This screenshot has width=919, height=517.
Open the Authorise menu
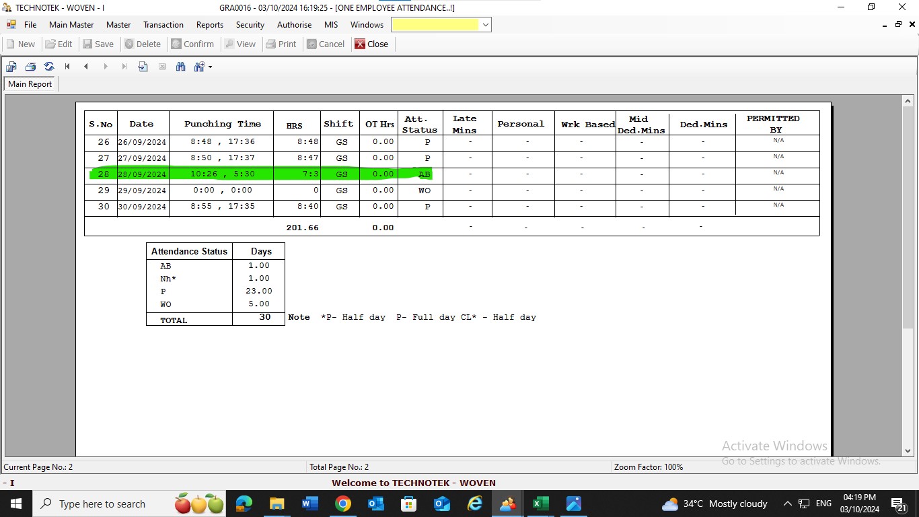coord(294,25)
